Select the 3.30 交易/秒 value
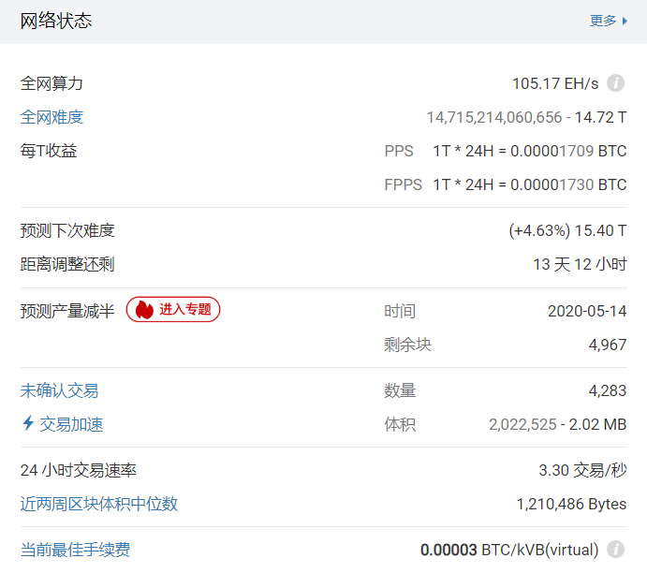The width and height of the screenshot is (647, 588). pos(583,470)
